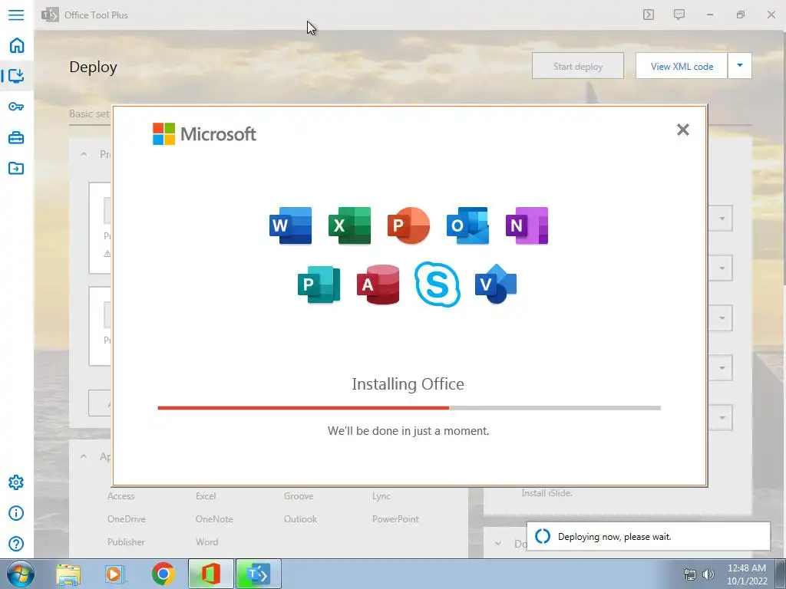Open the feedback chat icon in title bar
The width and height of the screenshot is (786, 589).
(x=679, y=15)
